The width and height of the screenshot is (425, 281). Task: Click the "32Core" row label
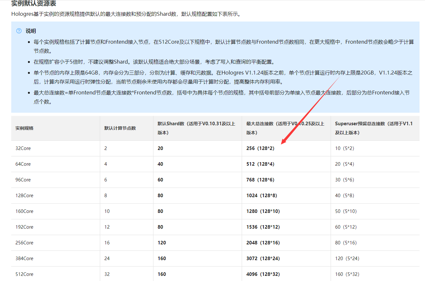tap(23, 148)
